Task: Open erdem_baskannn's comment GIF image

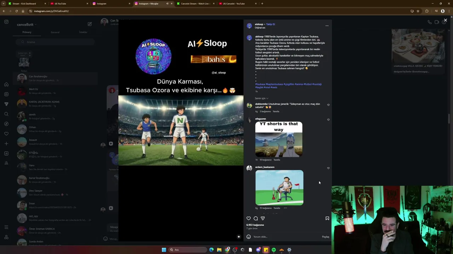Action: click(279, 188)
